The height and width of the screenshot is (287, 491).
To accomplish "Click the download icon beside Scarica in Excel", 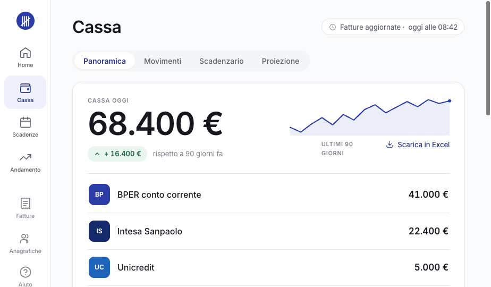I will tap(390, 145).
